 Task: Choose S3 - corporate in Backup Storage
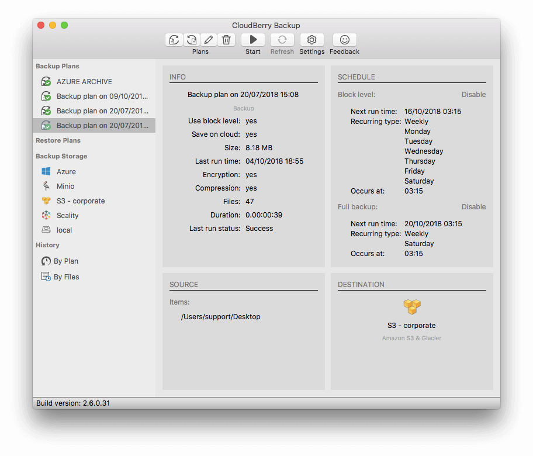81,201
